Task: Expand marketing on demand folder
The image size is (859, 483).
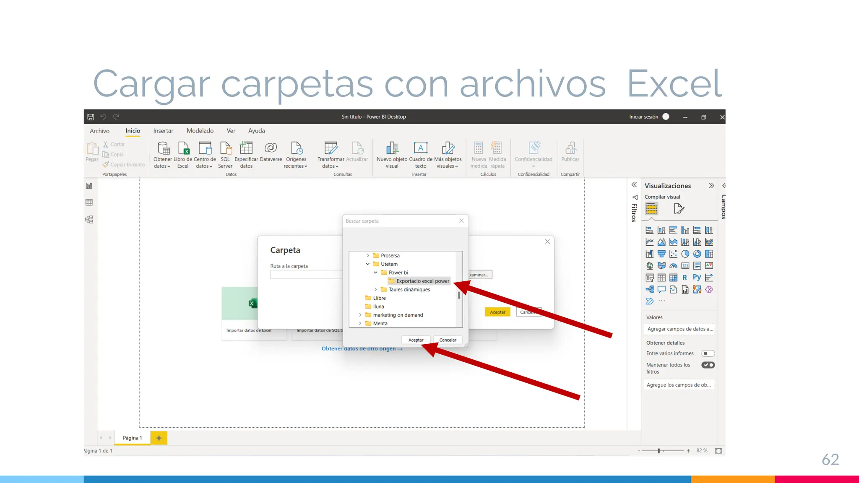Action: click(x=360, y=315)
